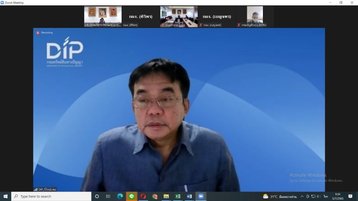Viewport: 358px width, 201px height.
Task: Switch to Excel on the taskbar
Action: click(x=178, y=196)
